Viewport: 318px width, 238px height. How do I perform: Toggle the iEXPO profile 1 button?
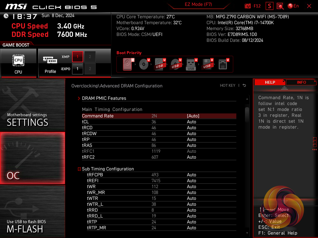tap(77, 69)
